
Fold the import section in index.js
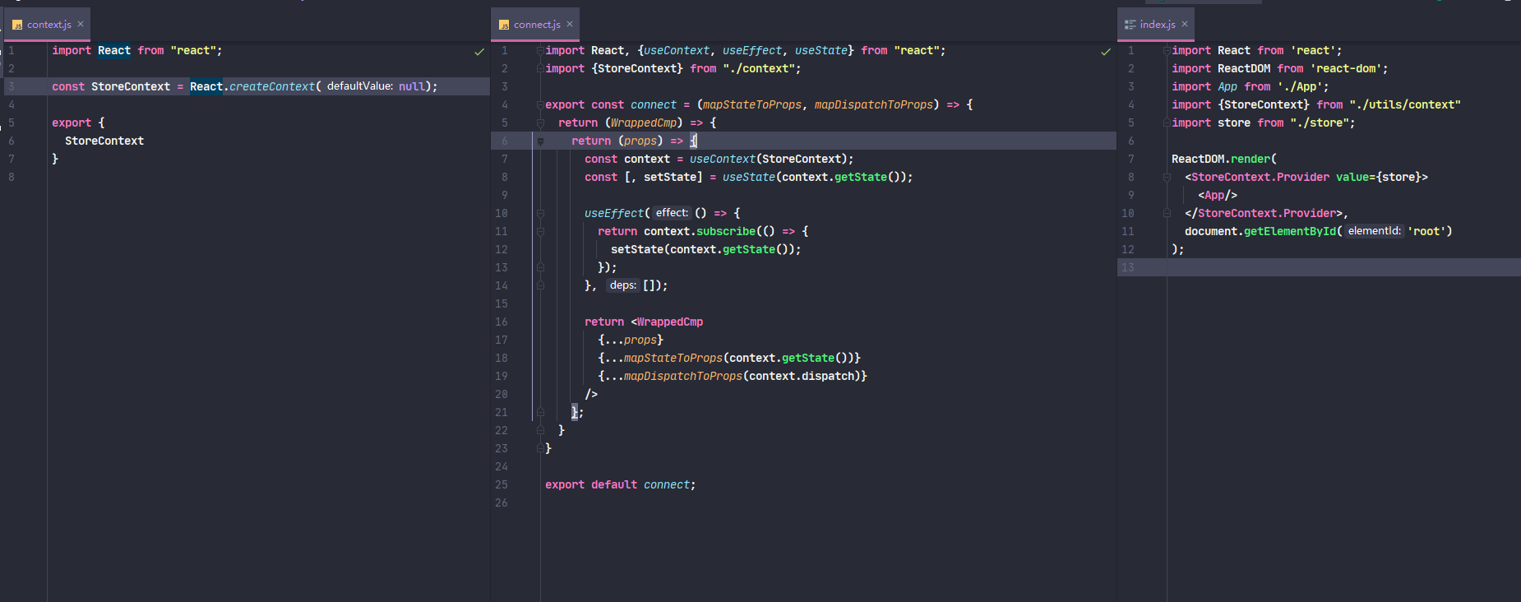coord(1167,51)
